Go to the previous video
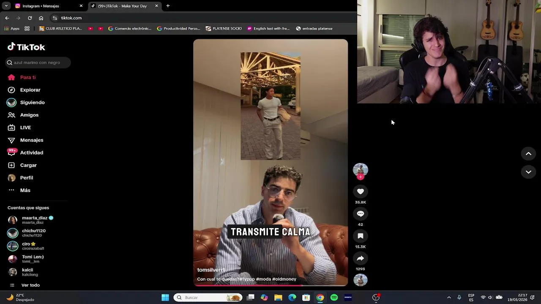 point(528,154)
